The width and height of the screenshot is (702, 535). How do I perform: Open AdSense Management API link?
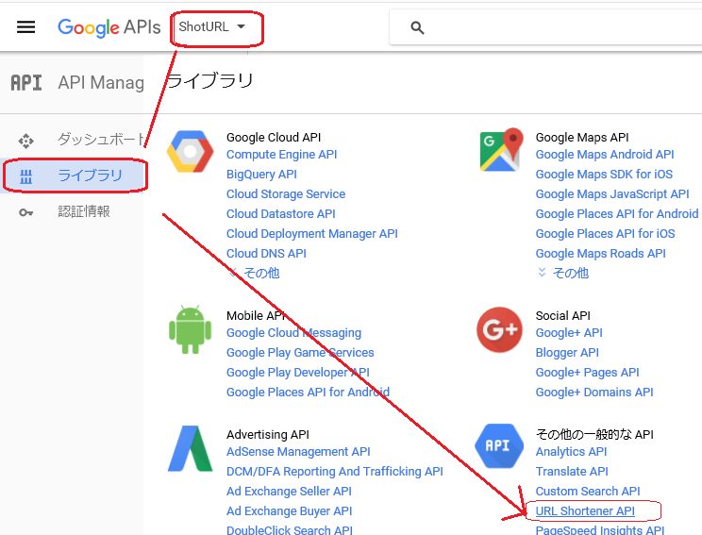pyautogui.click(x=298, y=452)
